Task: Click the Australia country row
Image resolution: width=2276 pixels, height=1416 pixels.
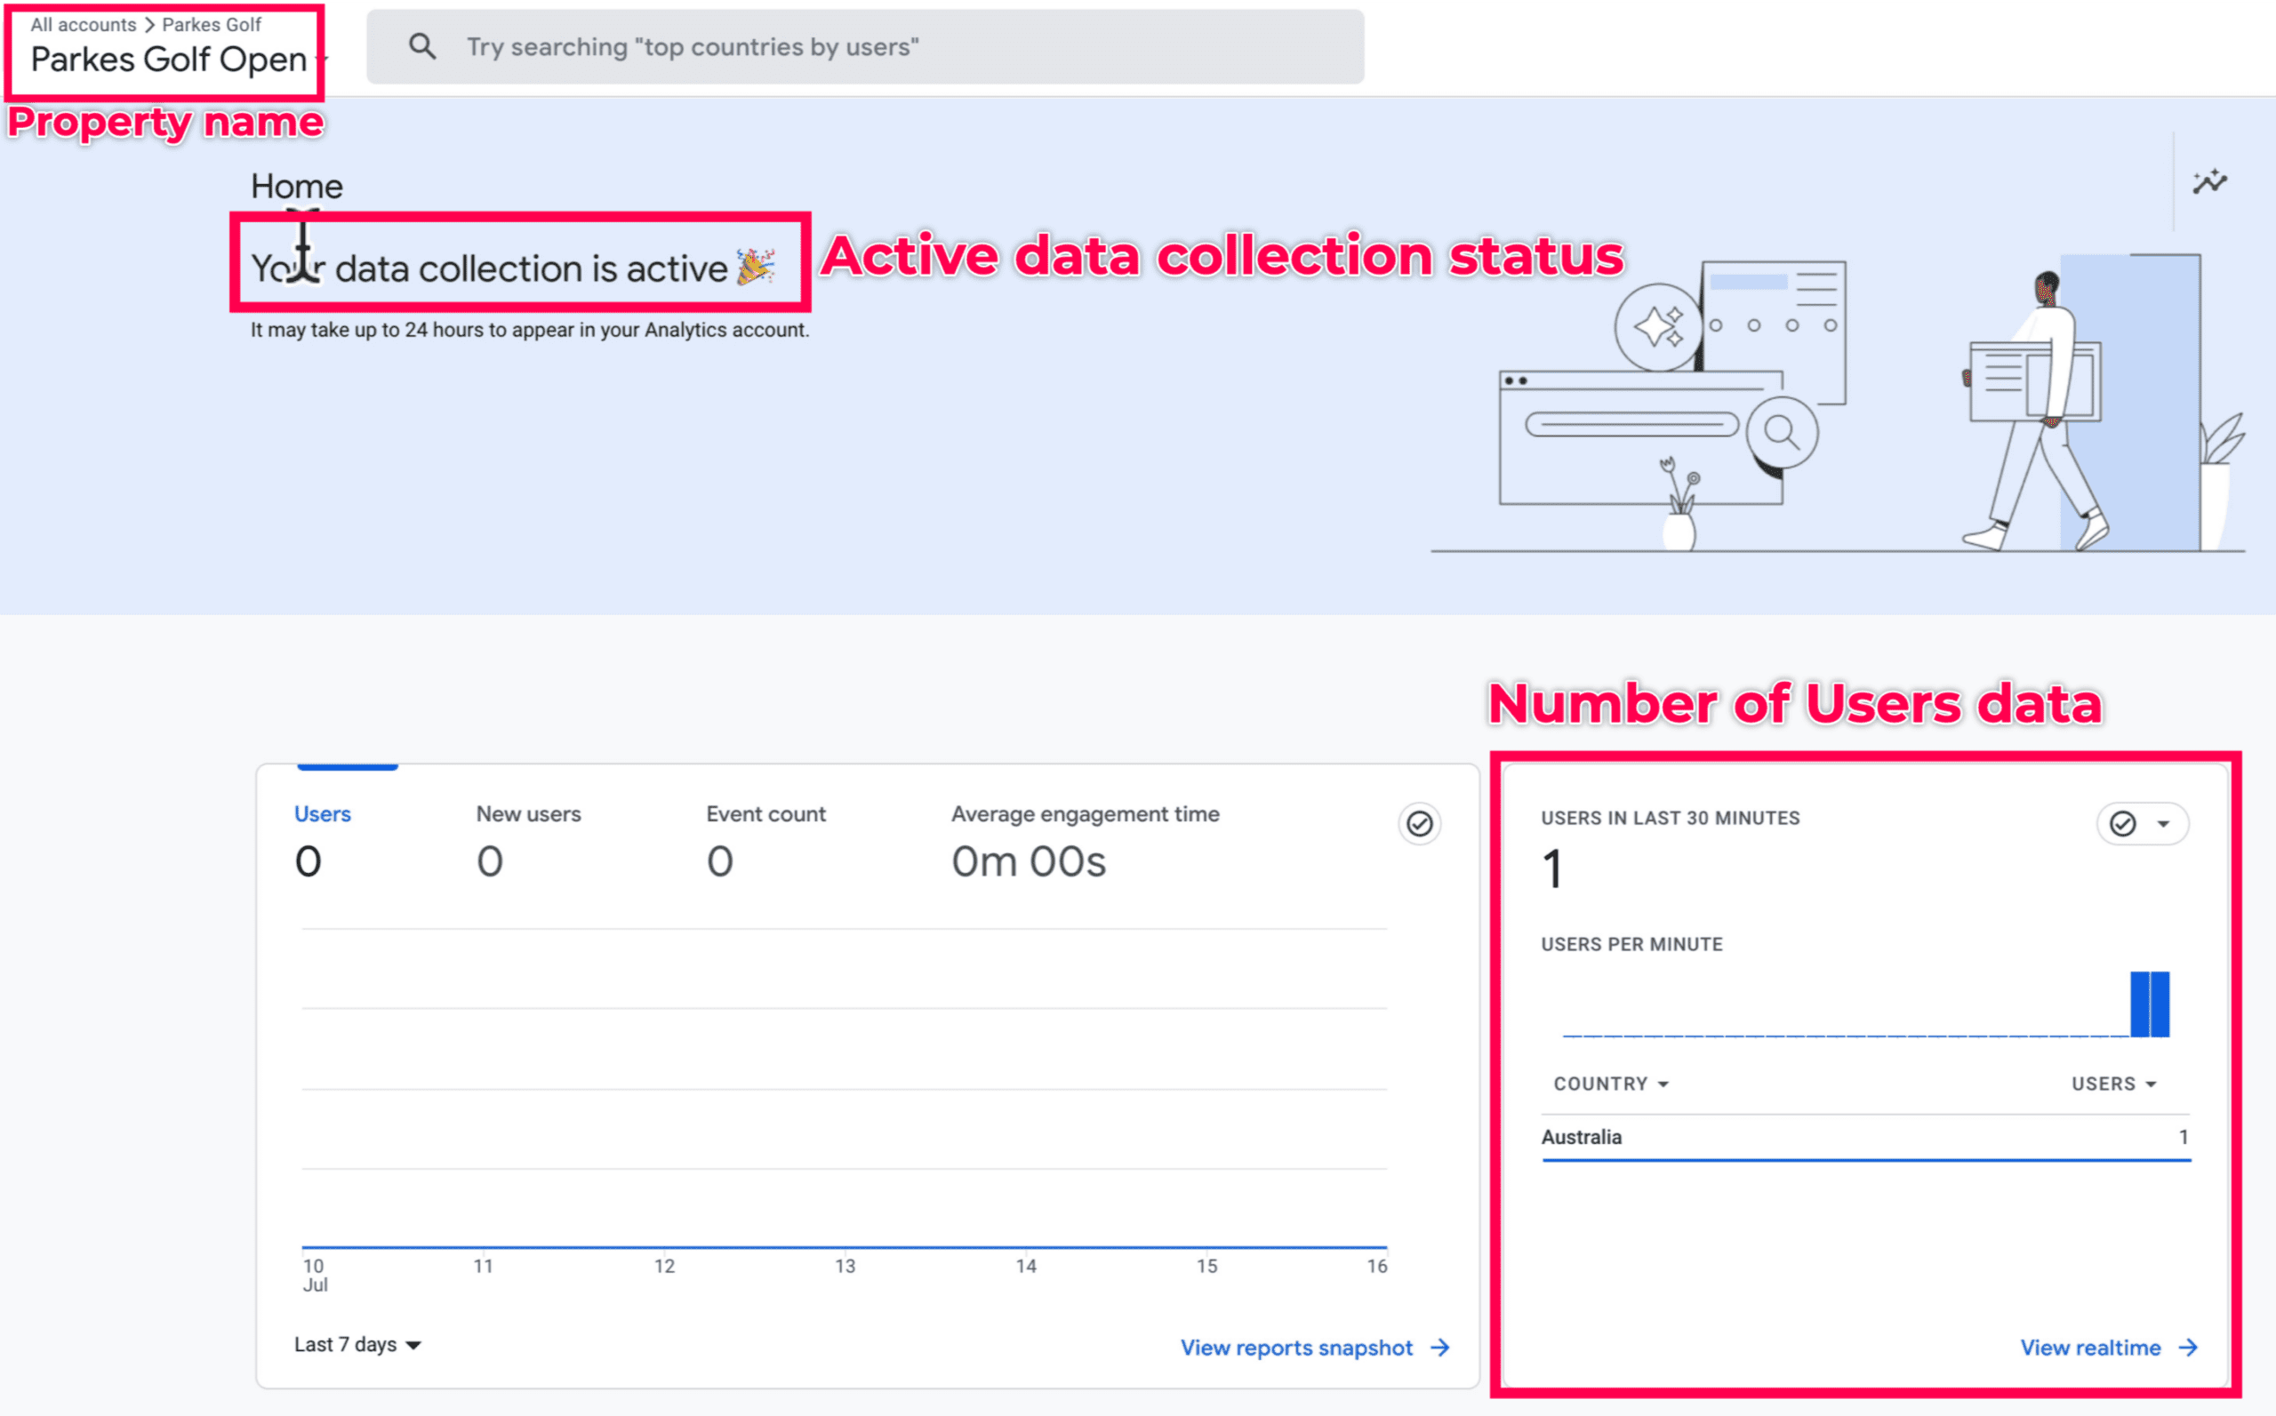Action: 1865,1137
